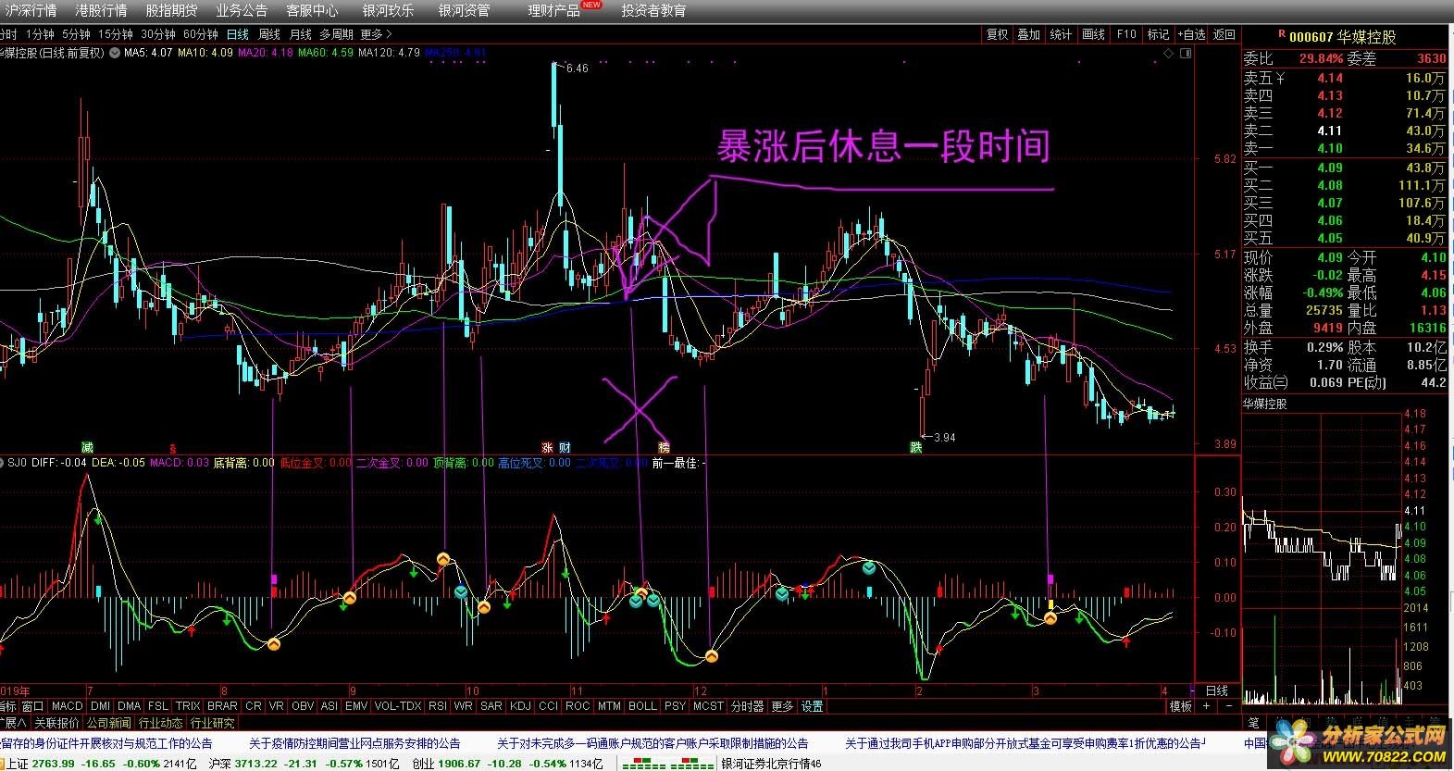This screenshot has height=771, width=1454.
Task: Click the 涨 marker on the chart
Action: click(547, 448)
